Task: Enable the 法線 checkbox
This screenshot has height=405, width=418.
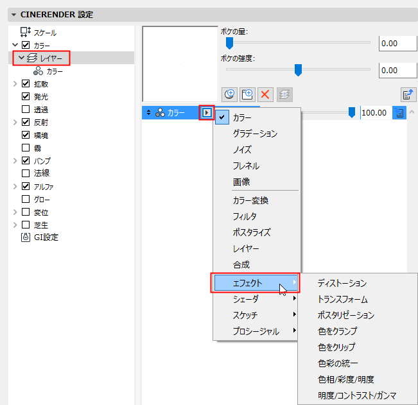Action: 26,173
